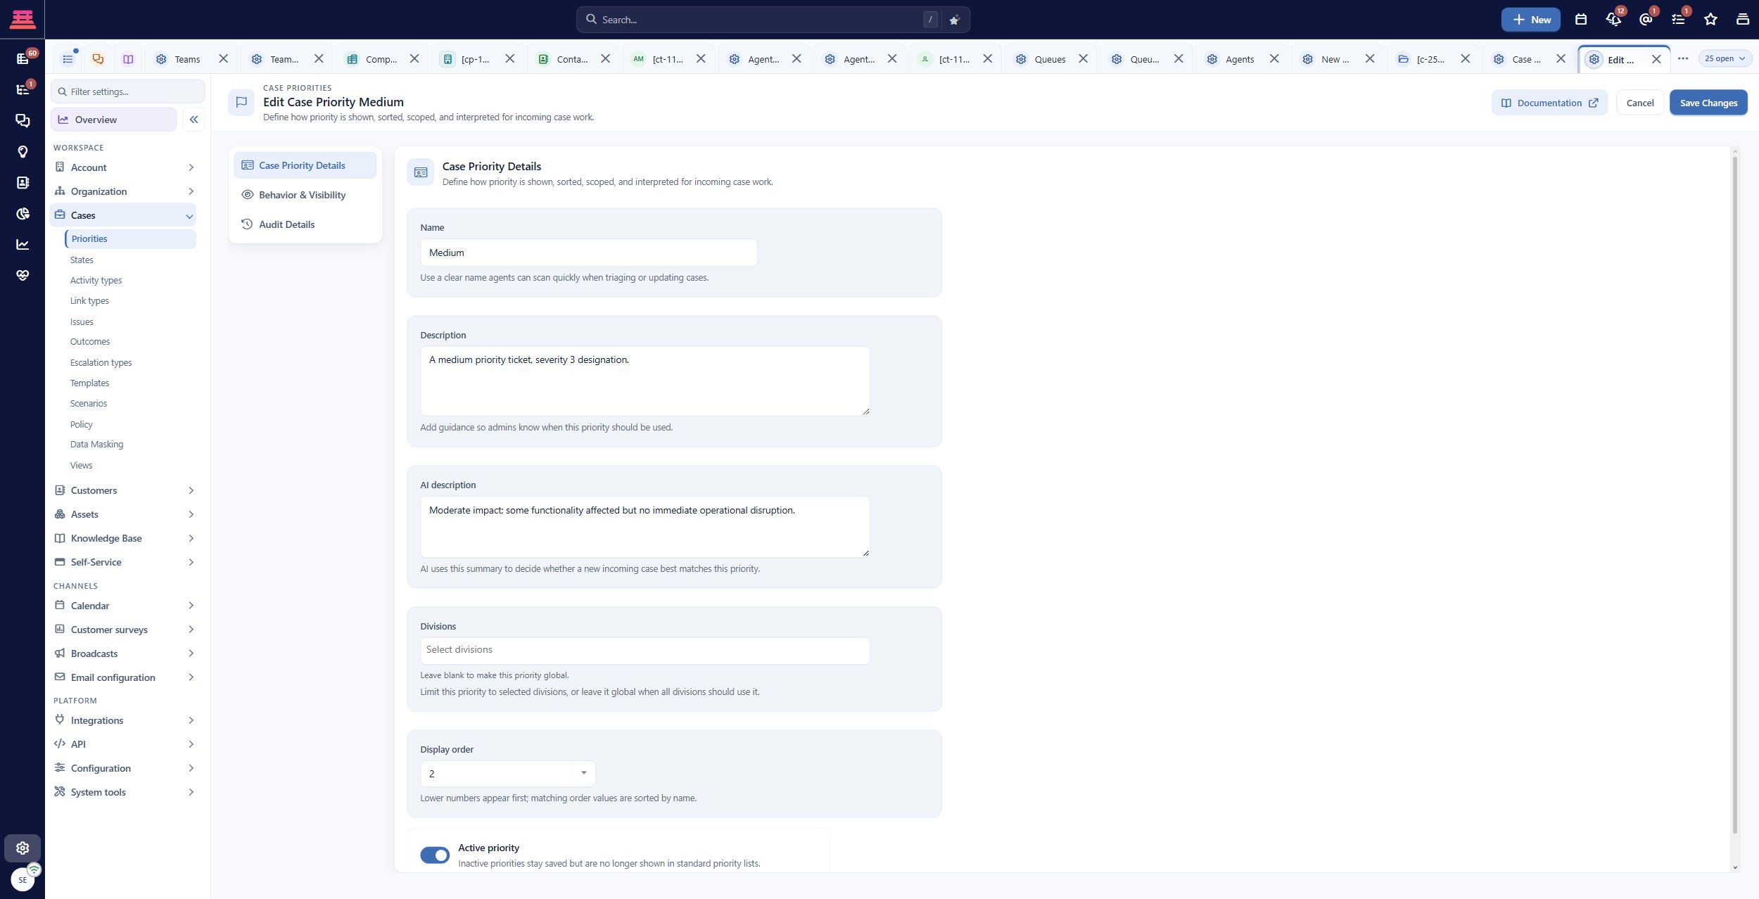Image resolution: width=1759 pixels, height=899 pixels.
Task: Open the Documentation link
Action: pos(1549,103)
